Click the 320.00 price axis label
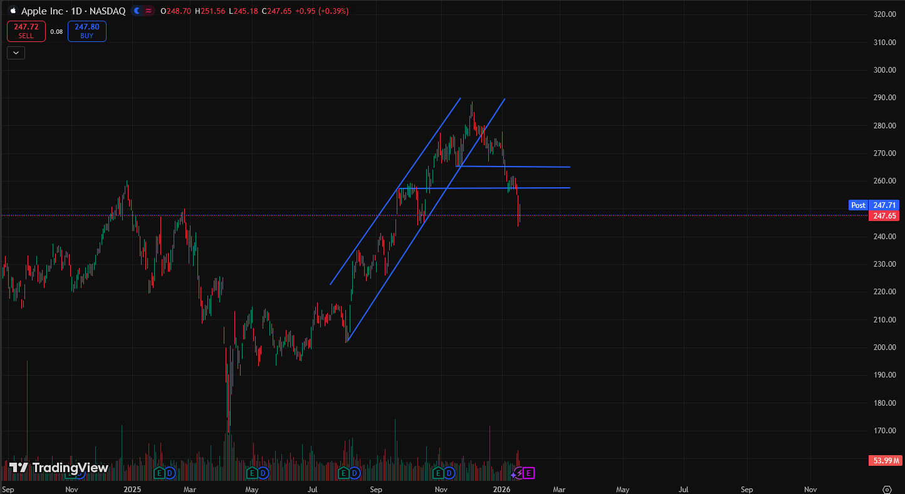905x494 pixels. click(x=884, y=14)
